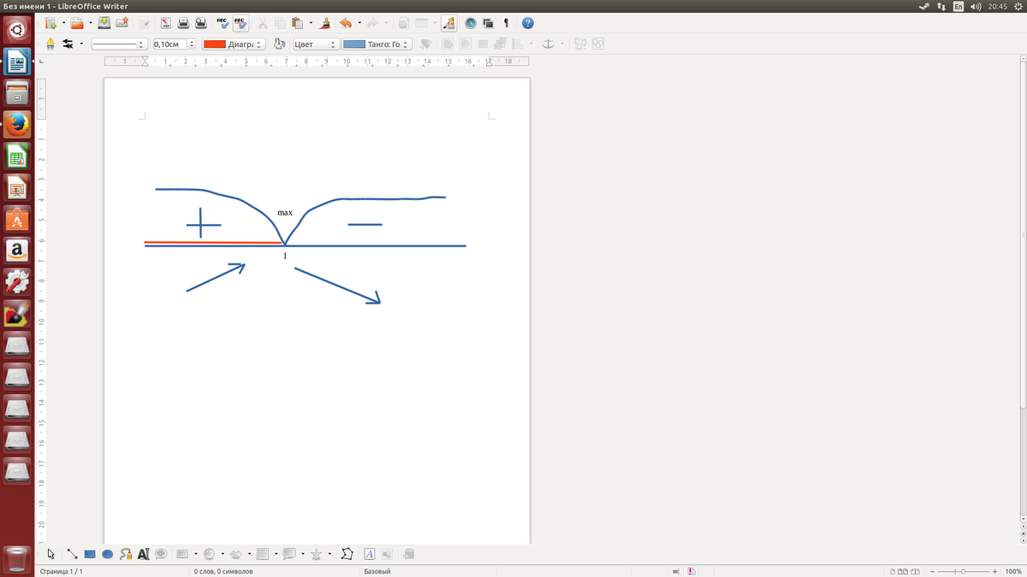Open the line color 'Диаграмма' dropdown

tap(260, 44)
